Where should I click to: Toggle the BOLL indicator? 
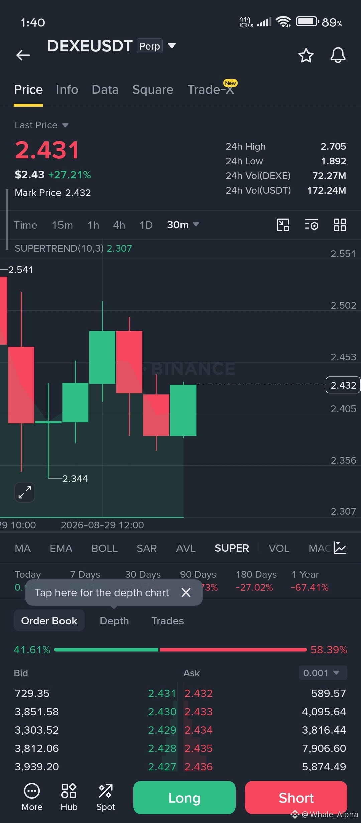coord(104,548)
